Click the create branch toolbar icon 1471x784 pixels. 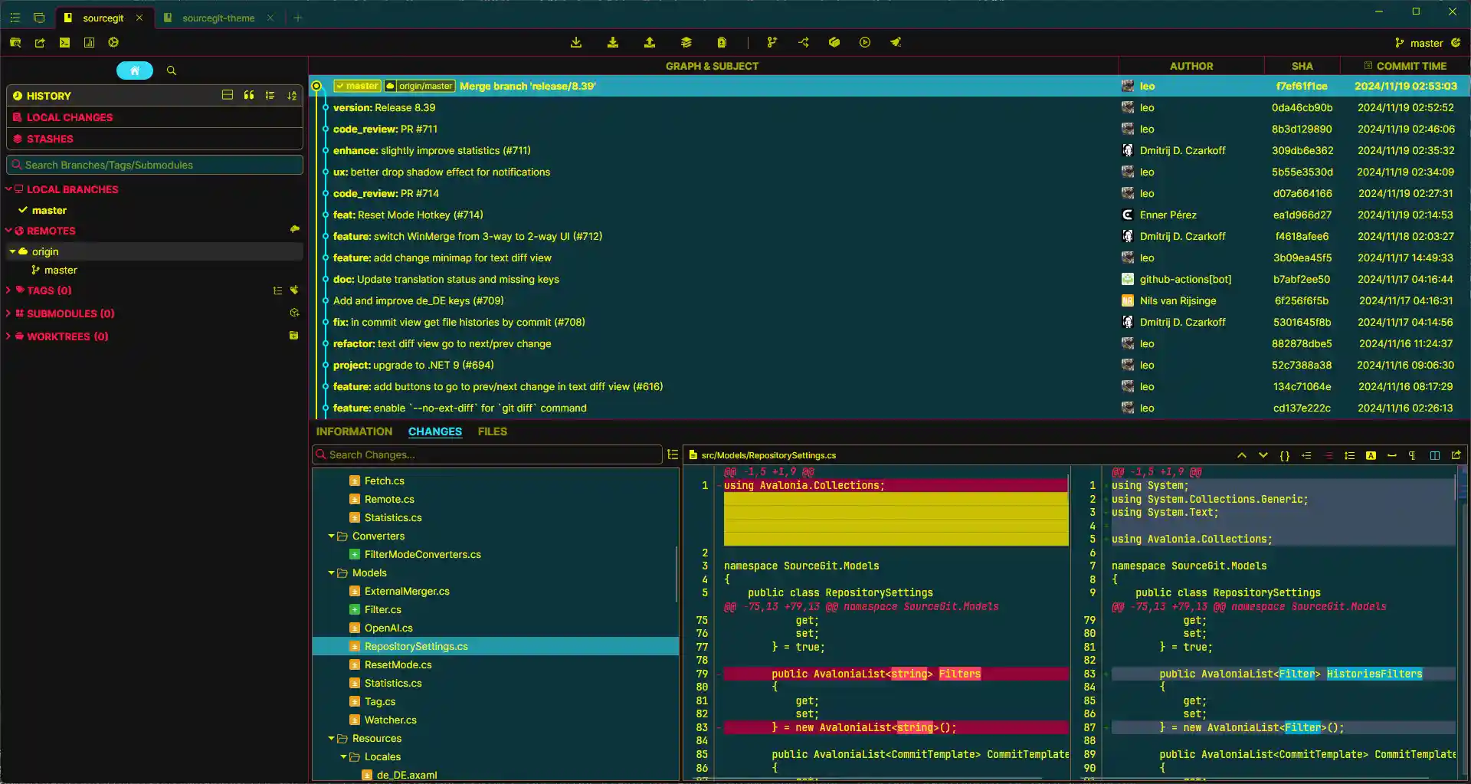point(772,43)
